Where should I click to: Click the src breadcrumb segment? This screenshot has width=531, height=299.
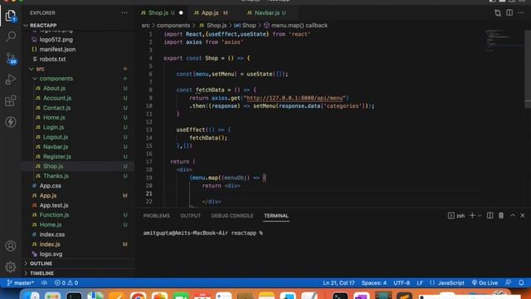[x=146, y=26]
